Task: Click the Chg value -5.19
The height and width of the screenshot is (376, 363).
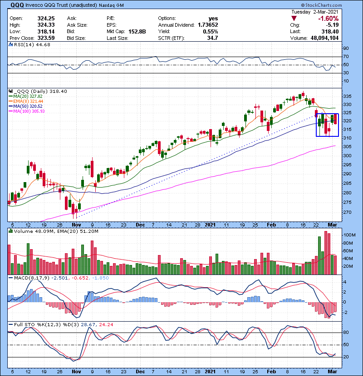Action: click(332, 25)
